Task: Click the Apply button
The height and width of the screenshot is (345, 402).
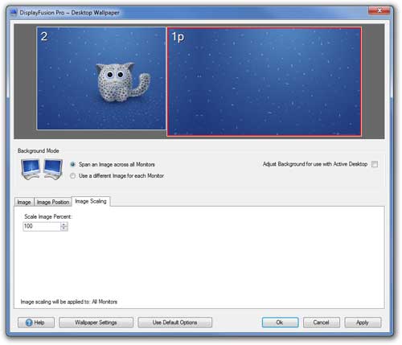Action: pyautogui.click(x=363, y=322)
